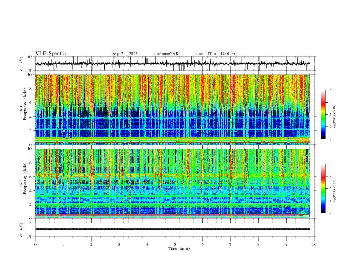Click the "station=GAK" header text
The height and width of the screenshot is (274, 354).
pos(166,54)
